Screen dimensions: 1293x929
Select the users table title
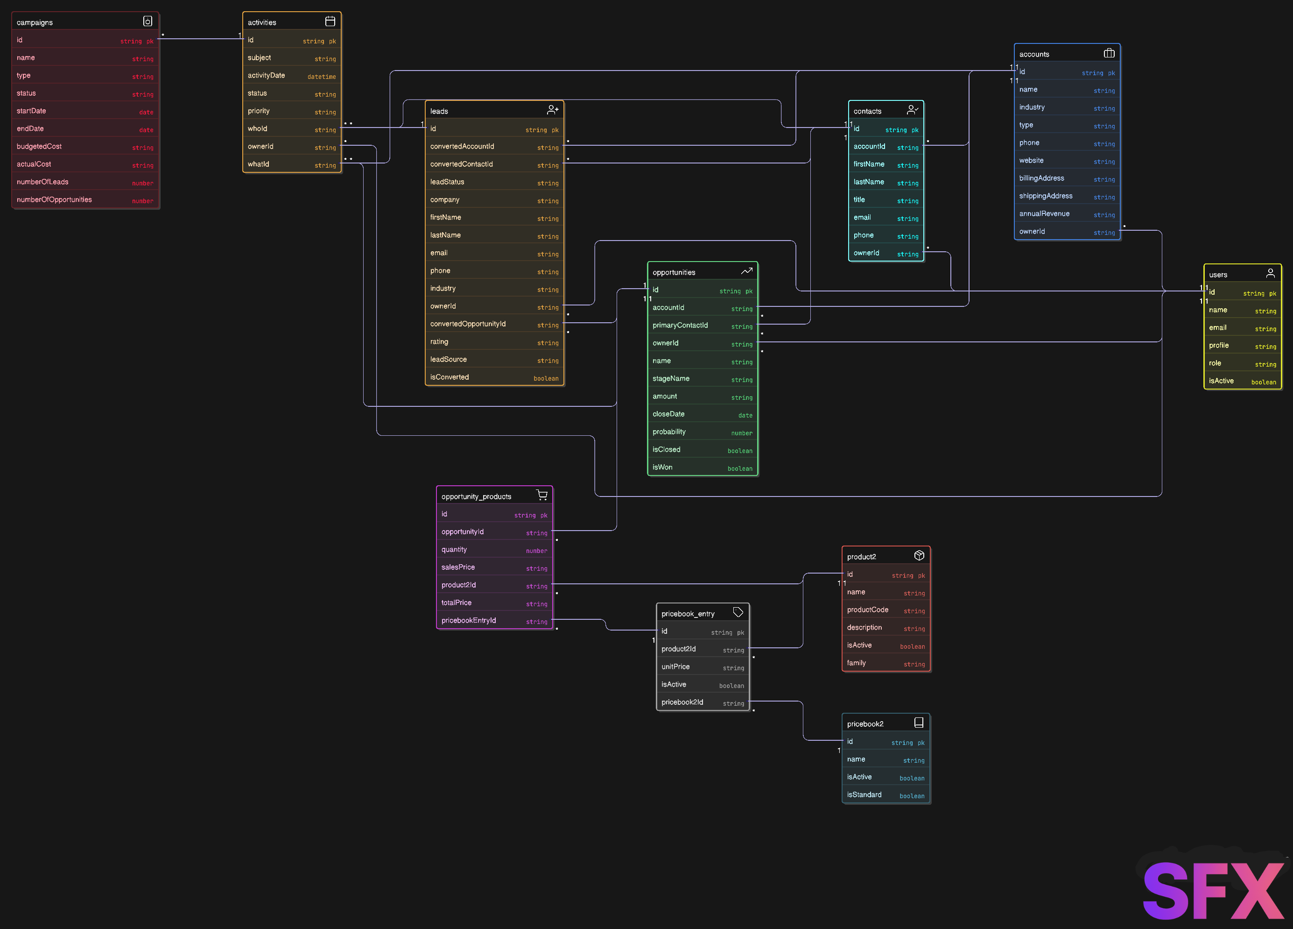[1218, 274]
